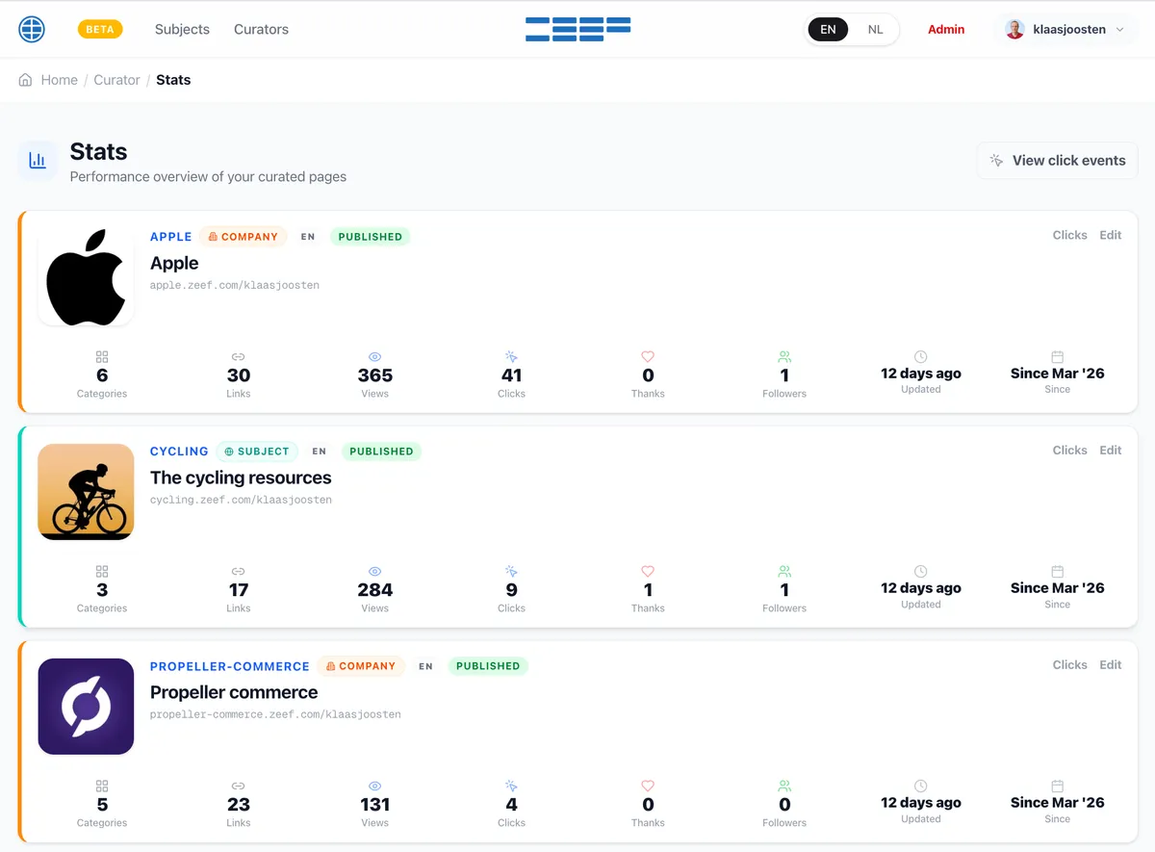The width and height of the screenshot is (1155, 852).
Task: Click the Links chain icon on the Apple card
Action: click(x=239, y=357)
